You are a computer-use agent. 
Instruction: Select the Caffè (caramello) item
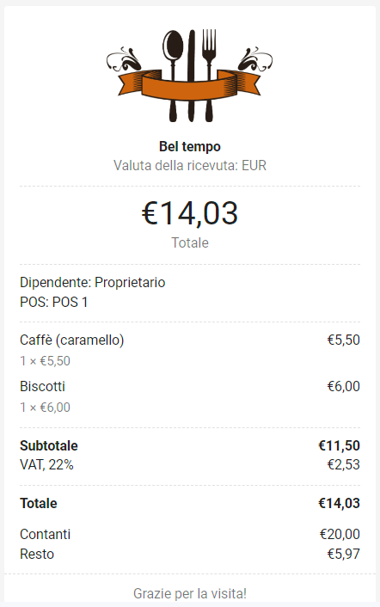[x=72, y=340]
